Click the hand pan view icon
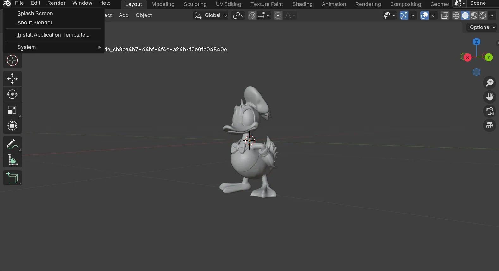499x271 pixels. 490,97
